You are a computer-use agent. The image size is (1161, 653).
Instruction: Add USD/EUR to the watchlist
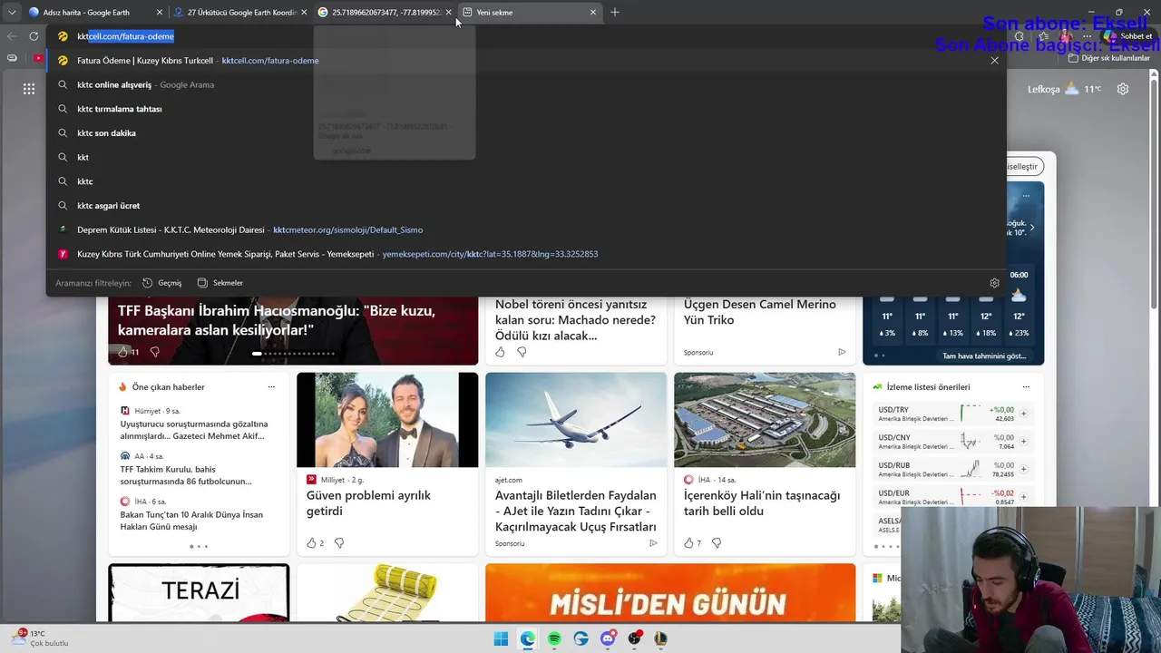(x=1024, y=497)
